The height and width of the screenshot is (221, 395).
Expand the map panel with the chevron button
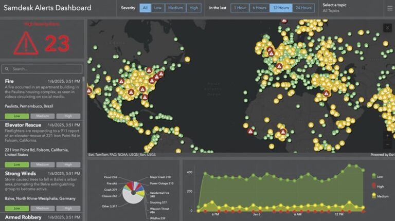pos(387,28)
